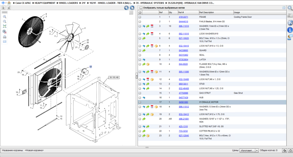293x157 pixels.
Task: Open the information icon in right sidebar
Action: pos(290,30)
